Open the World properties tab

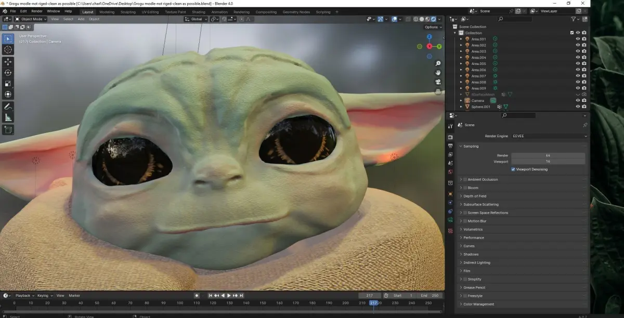tap(450, 171)
